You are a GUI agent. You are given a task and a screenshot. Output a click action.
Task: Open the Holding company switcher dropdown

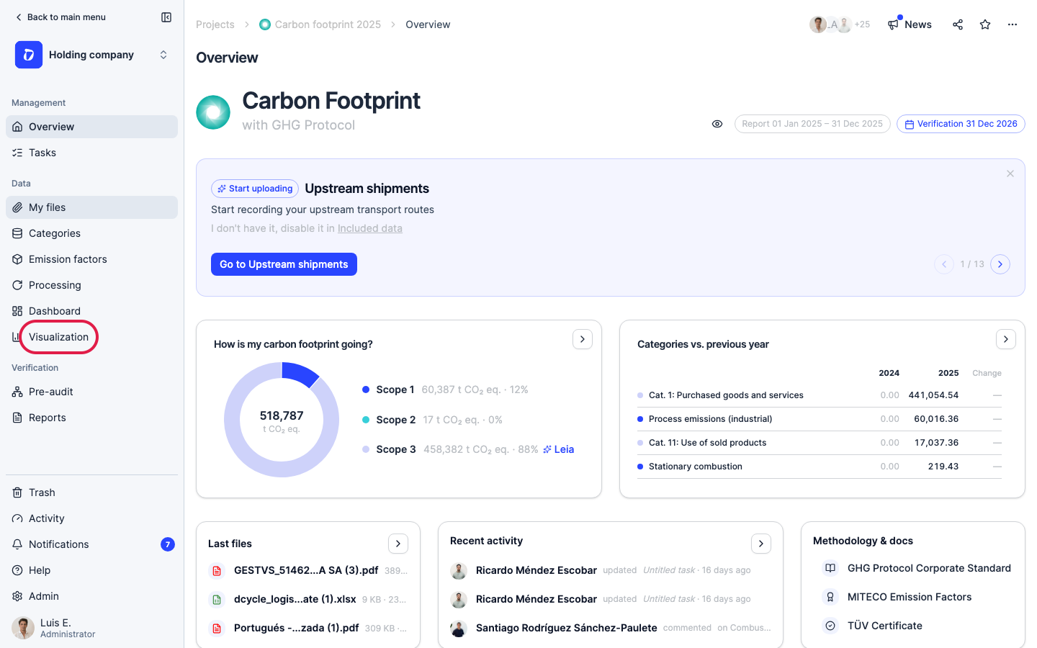pyautogui.click(x=163, y=55)
